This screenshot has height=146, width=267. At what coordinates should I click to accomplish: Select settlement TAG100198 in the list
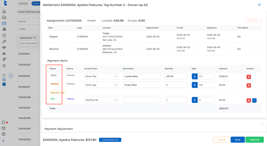click(25, 97)
